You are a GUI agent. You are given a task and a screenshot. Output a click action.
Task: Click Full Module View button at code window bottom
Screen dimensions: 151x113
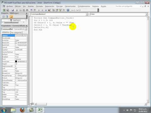(33, 104)
